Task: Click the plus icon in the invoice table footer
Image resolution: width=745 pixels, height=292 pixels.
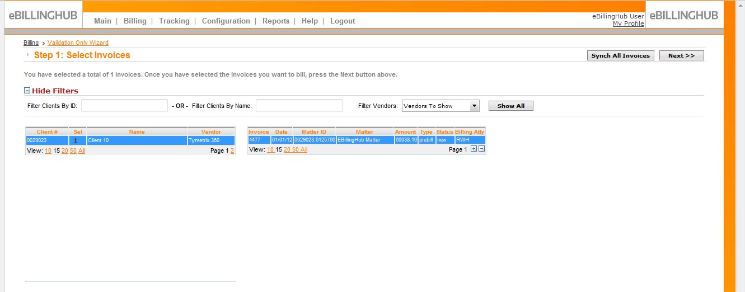Action: 474,149
